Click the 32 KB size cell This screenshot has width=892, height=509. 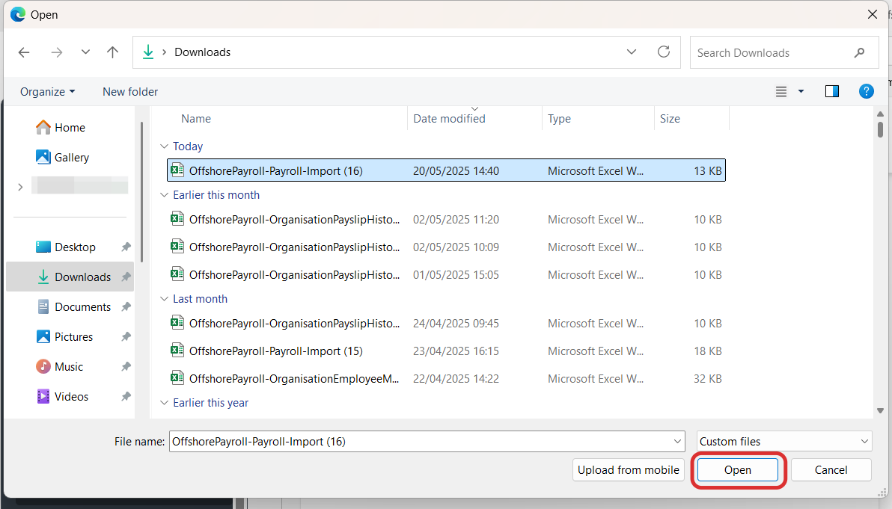(x=707, y=379)
